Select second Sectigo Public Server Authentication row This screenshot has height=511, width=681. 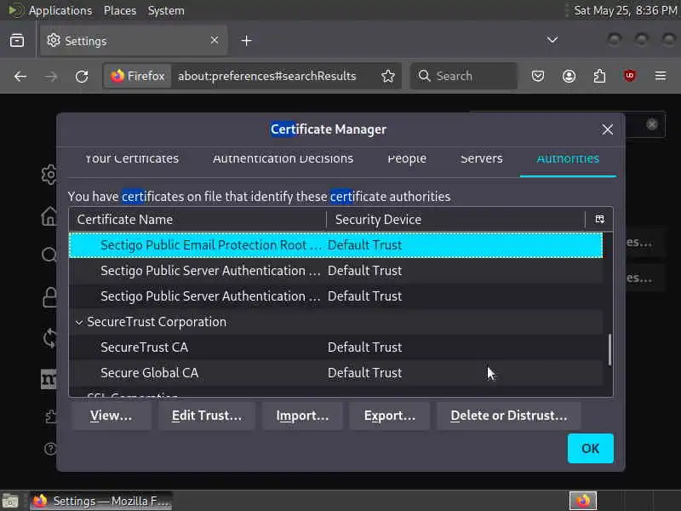pos(335,296)
